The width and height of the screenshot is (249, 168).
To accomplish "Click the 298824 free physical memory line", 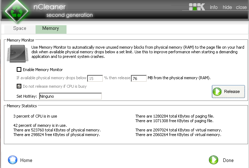I will tap(57, 135).
